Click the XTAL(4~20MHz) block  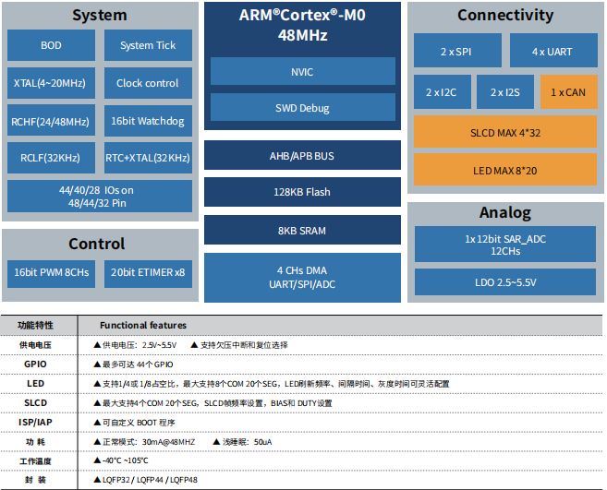[x=51, y=83]
